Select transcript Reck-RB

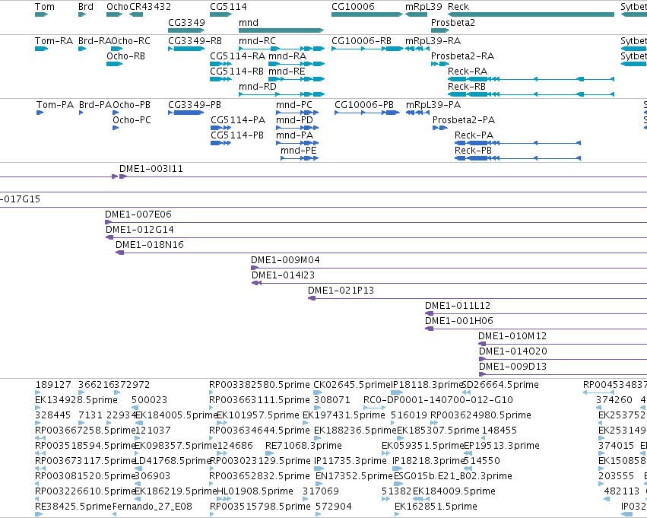pyautogui.click(x=531, y=94)
